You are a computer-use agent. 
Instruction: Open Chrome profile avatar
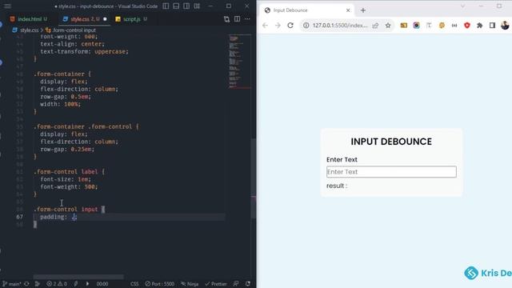505,25
